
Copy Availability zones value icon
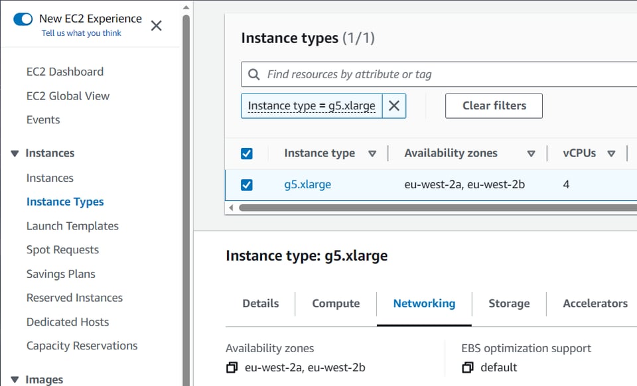pyautogui.click(x=232, y=367)
